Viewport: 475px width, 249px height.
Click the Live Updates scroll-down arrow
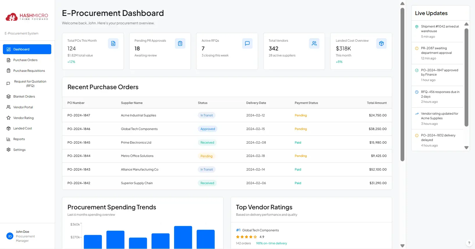(x=466, y=148)
